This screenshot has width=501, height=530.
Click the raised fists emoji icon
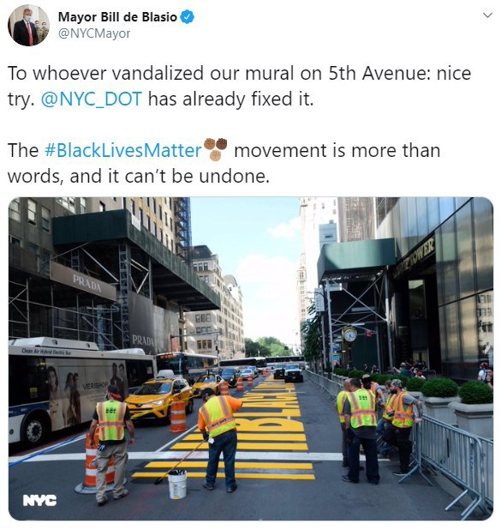(x=216, y=149)
